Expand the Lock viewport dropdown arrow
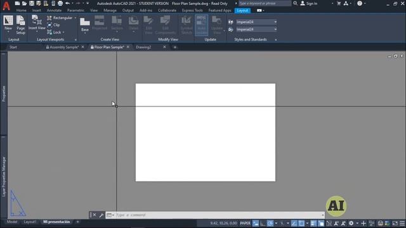The image size is (406, 228). click(63, 32)
